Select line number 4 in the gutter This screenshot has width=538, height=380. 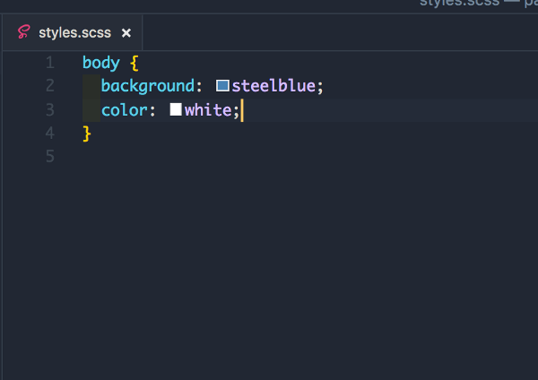[x=48, y=133]
